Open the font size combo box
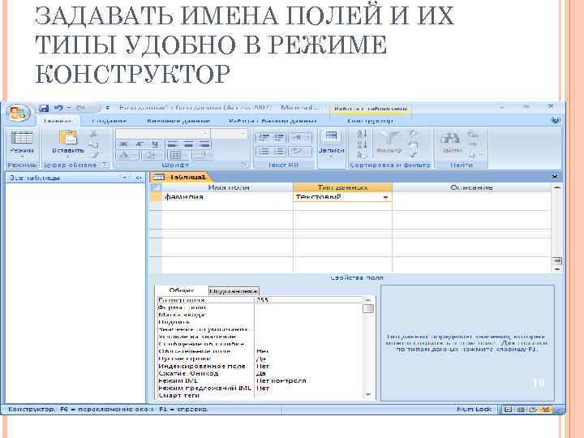584x438 pixels. pyautogui.click(x=229, y=134)
